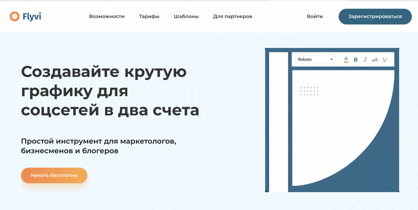Viewport: 418px width, 210px height.
Task: Open the Тарифы page
Action: click(149, 17)
